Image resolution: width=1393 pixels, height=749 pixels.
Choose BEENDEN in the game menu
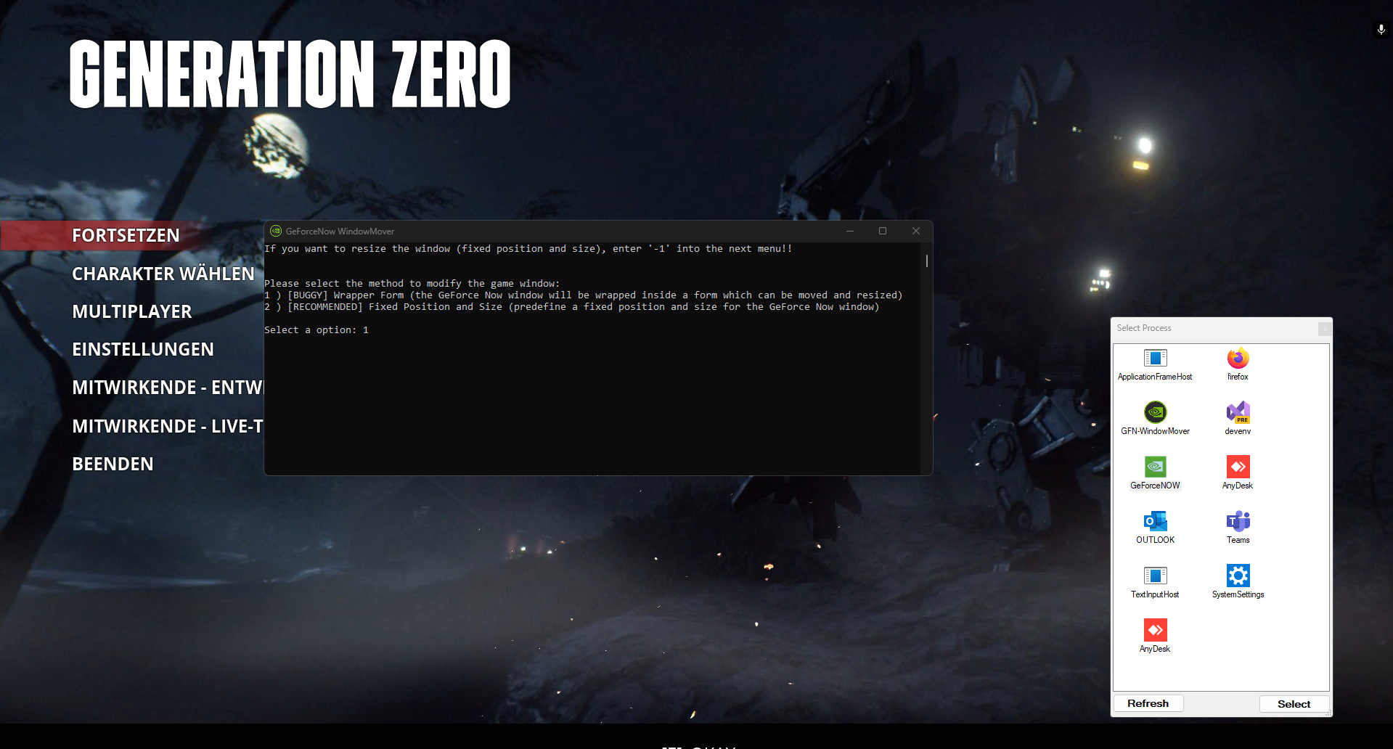(113, 464)
